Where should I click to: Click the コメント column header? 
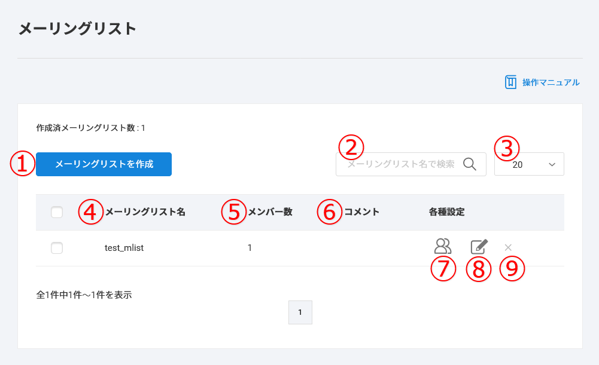361,212
